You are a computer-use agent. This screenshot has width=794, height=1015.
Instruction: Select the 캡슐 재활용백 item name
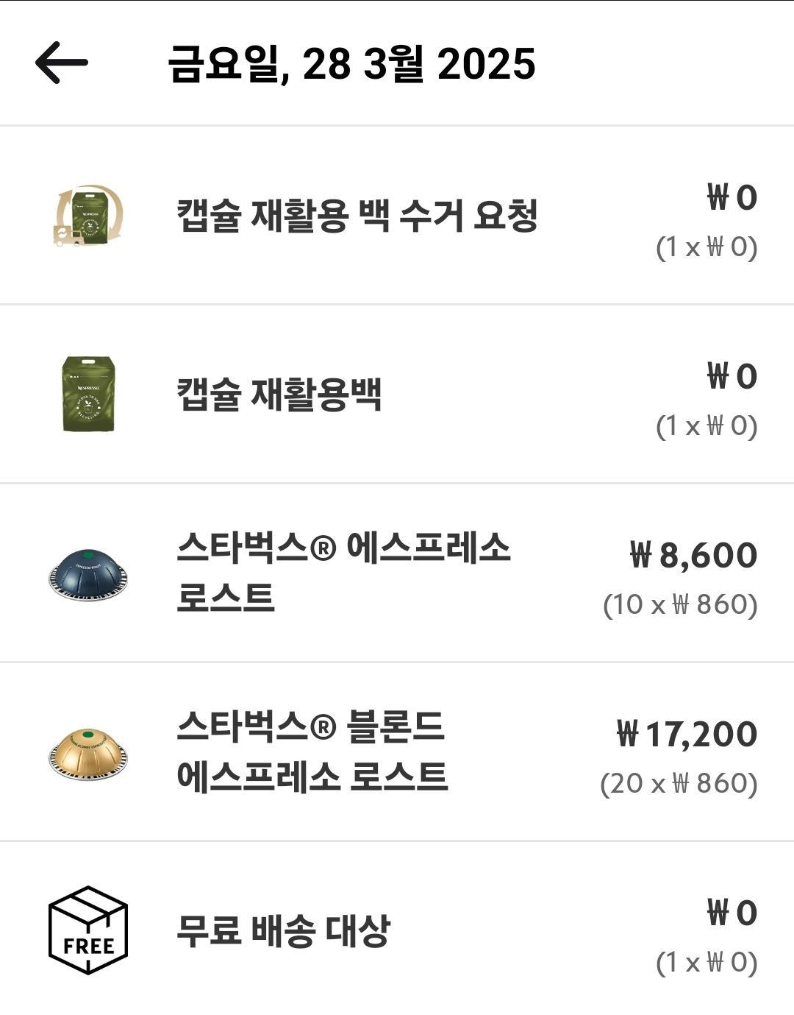click(279, 395)
